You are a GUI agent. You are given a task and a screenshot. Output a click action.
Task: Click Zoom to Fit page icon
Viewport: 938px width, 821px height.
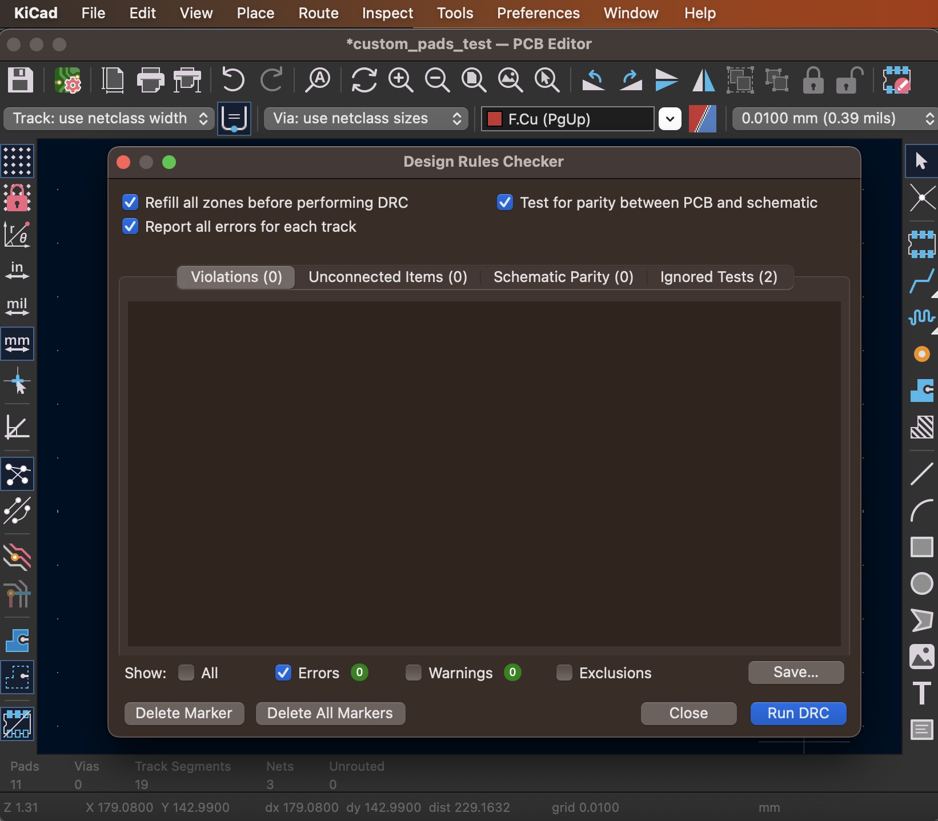point(474,80)
